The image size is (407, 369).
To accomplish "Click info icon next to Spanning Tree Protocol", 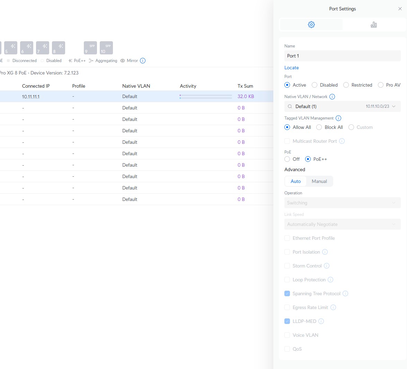I will [345, 293].
